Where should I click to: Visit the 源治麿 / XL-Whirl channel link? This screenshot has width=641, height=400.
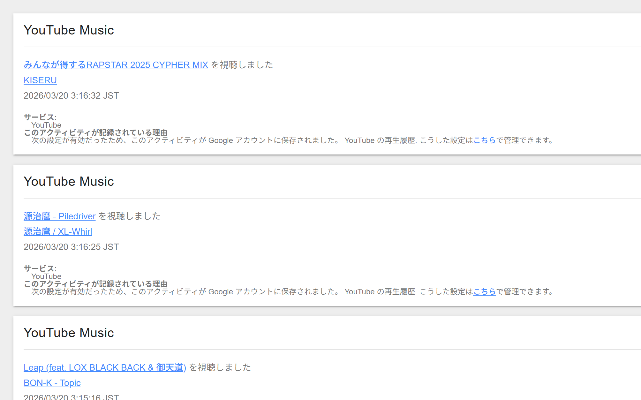pyautogui.click(x=57, y=231)
